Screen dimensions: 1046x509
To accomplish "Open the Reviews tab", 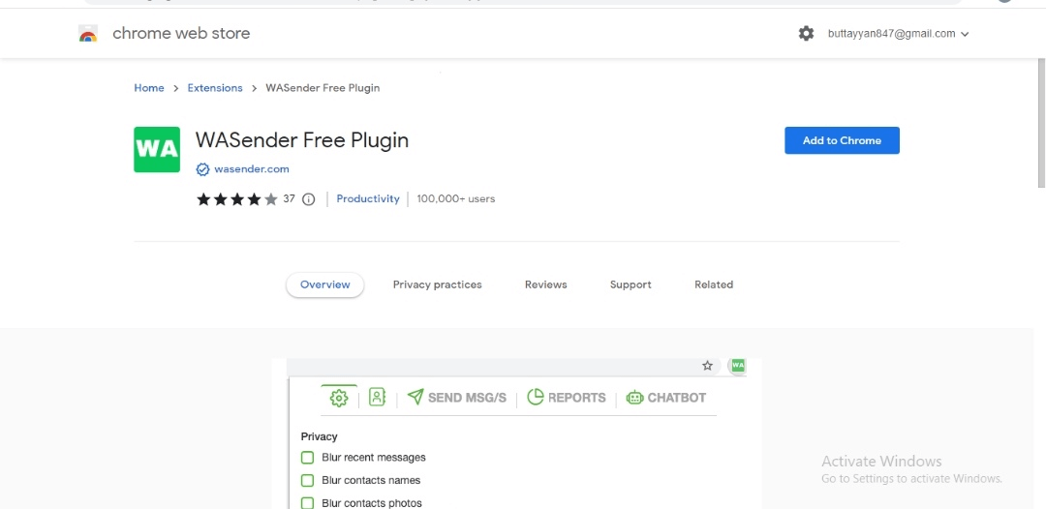I will (545, 284).
